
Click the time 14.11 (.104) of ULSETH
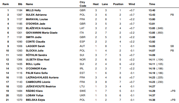[x=156, y=60]
